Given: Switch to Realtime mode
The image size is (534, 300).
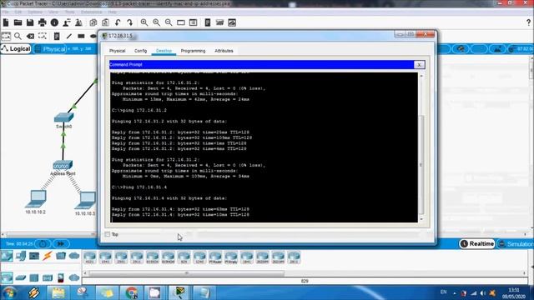Looking at the screenshot, I should pos(477,244).
